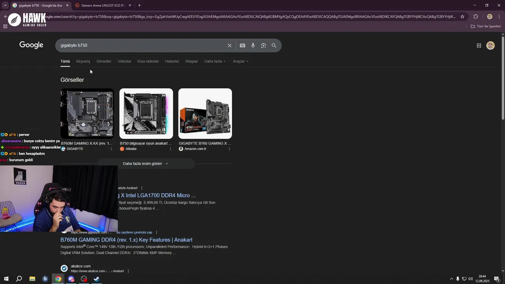
Task: Expand the Araçlar dropdown
Action: click(x=240, y=61)
